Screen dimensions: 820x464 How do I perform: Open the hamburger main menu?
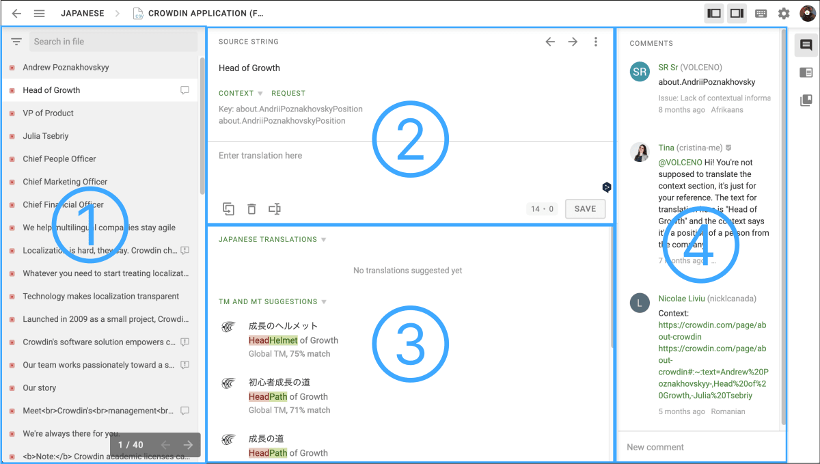pyautogui.click(x=39, y=13)
